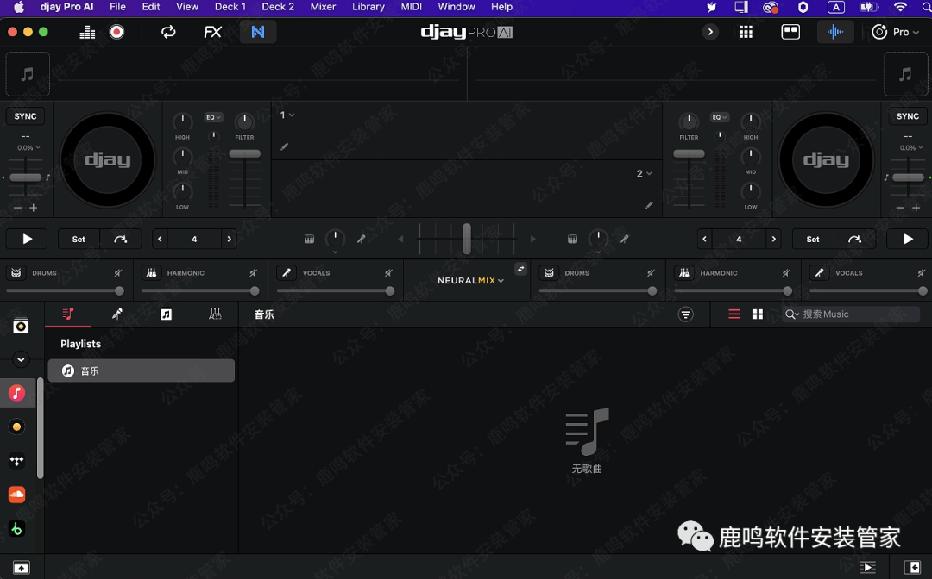The height and width of the screenshot is (579, 932).
Task: Click the crossfader slider handle
Action: pos(467,239)
